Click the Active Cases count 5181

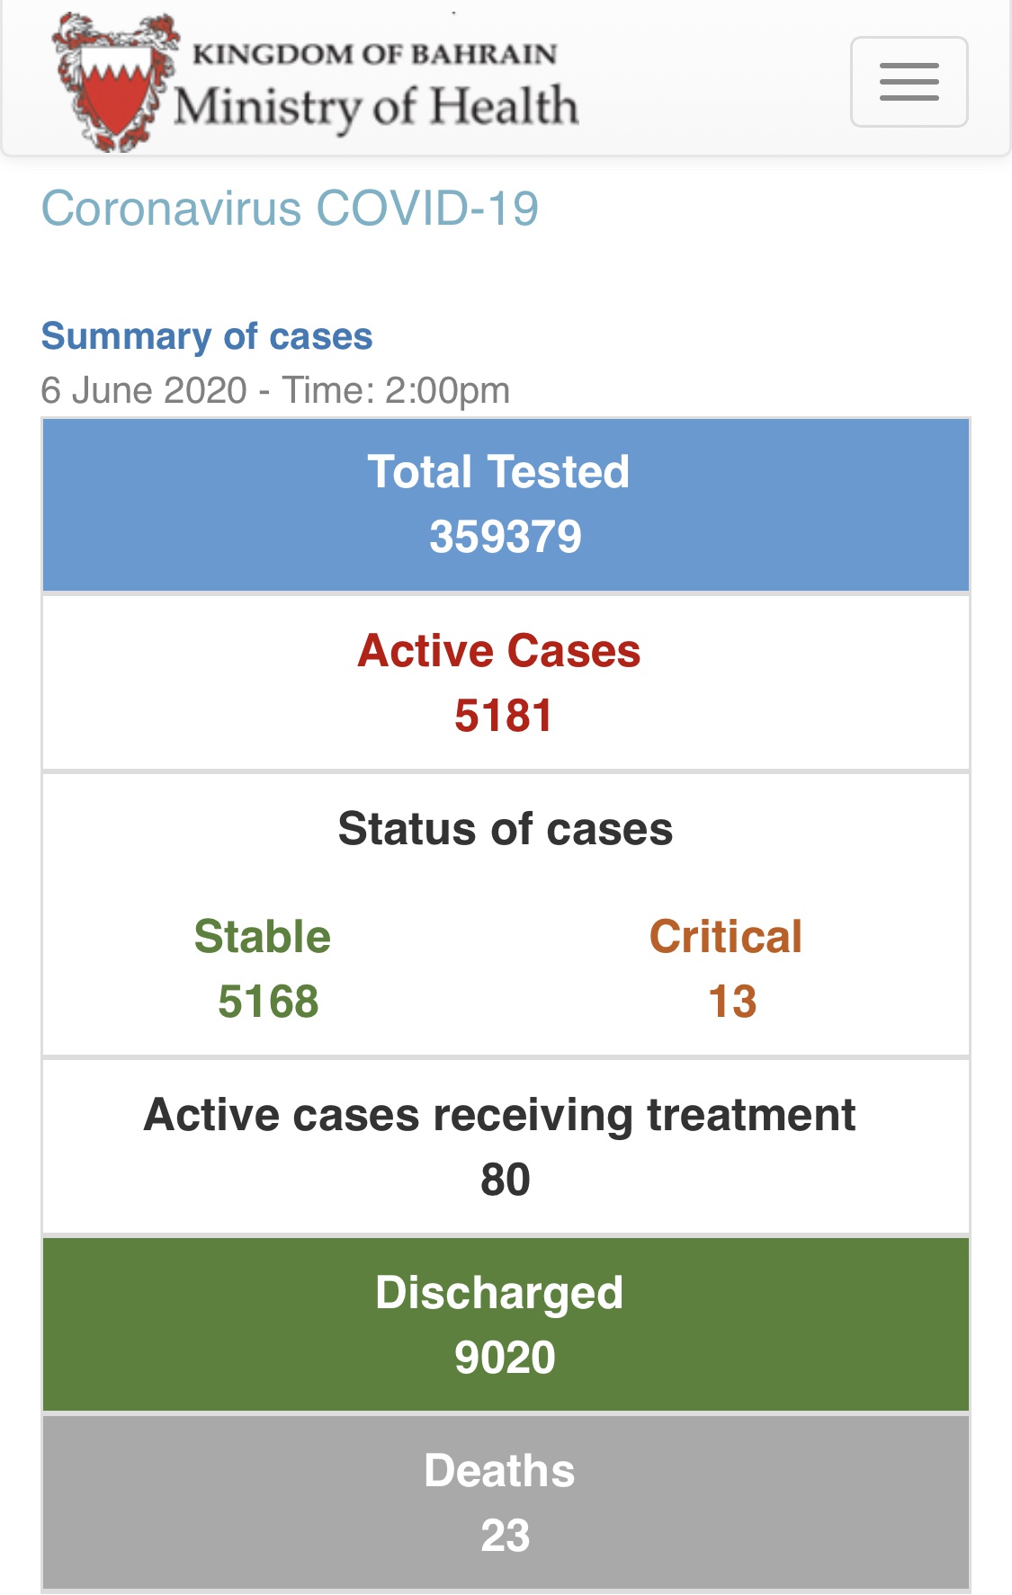503,716
